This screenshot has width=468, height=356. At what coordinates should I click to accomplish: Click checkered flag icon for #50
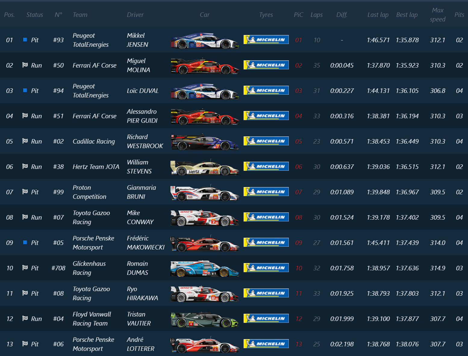pyautogui.click(x=25, y=65)
